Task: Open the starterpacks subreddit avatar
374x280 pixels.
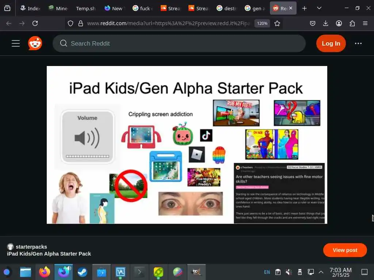Action: tap(10, 246)
